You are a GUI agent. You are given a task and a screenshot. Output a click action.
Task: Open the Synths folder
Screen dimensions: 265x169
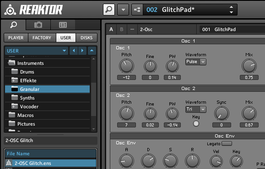pos(47,98)
